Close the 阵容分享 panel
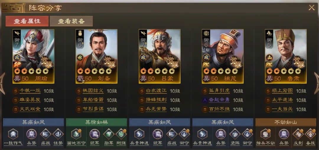 (x=312, y=8)
